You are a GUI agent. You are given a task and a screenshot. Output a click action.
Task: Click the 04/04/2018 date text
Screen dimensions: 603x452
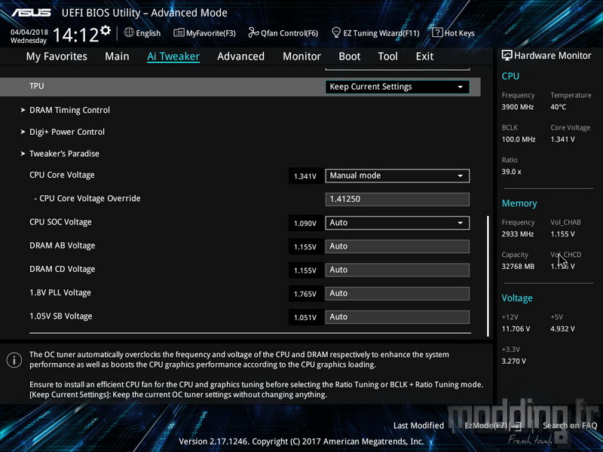tap(29, 32)
